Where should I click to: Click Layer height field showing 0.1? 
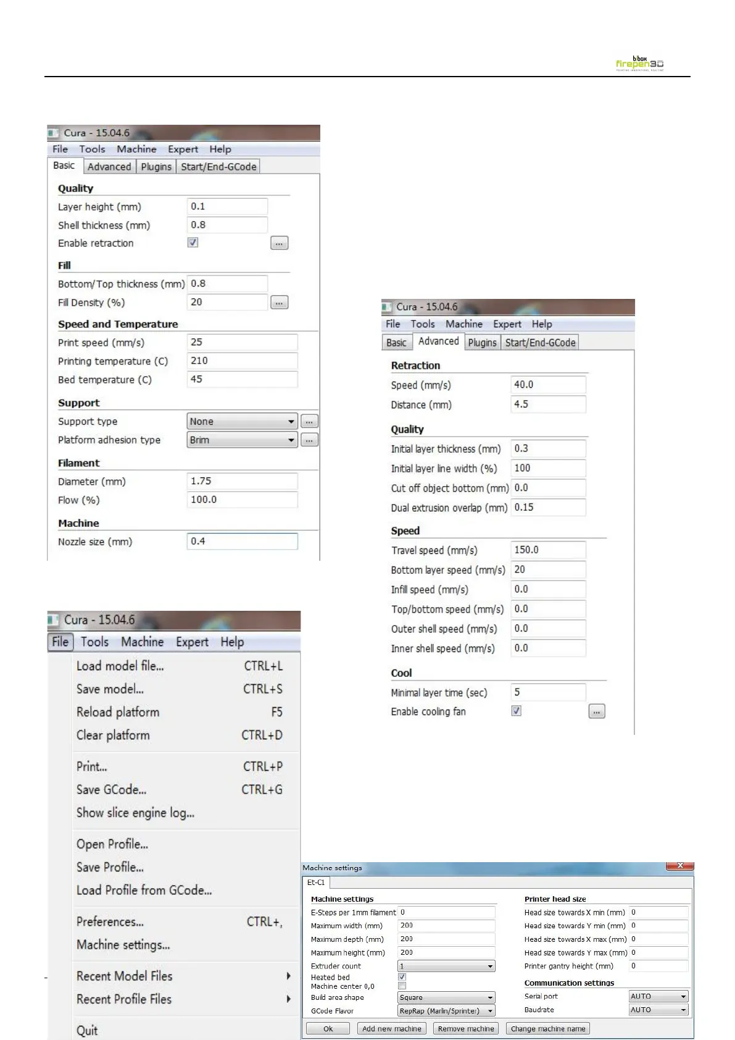tap(227, 206)
